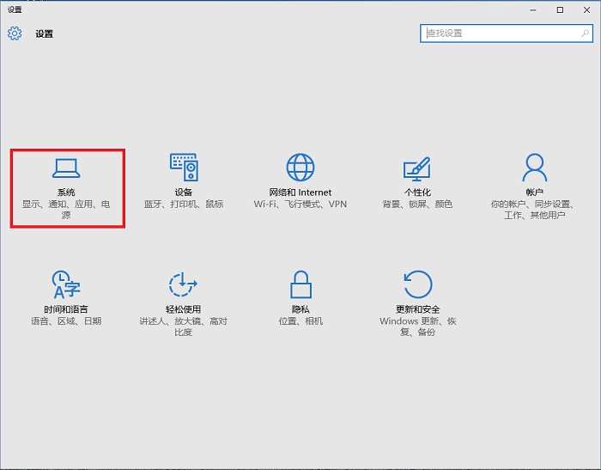
Task: Click the 隐私 padlock icon
Action: (x=300, y=284)
